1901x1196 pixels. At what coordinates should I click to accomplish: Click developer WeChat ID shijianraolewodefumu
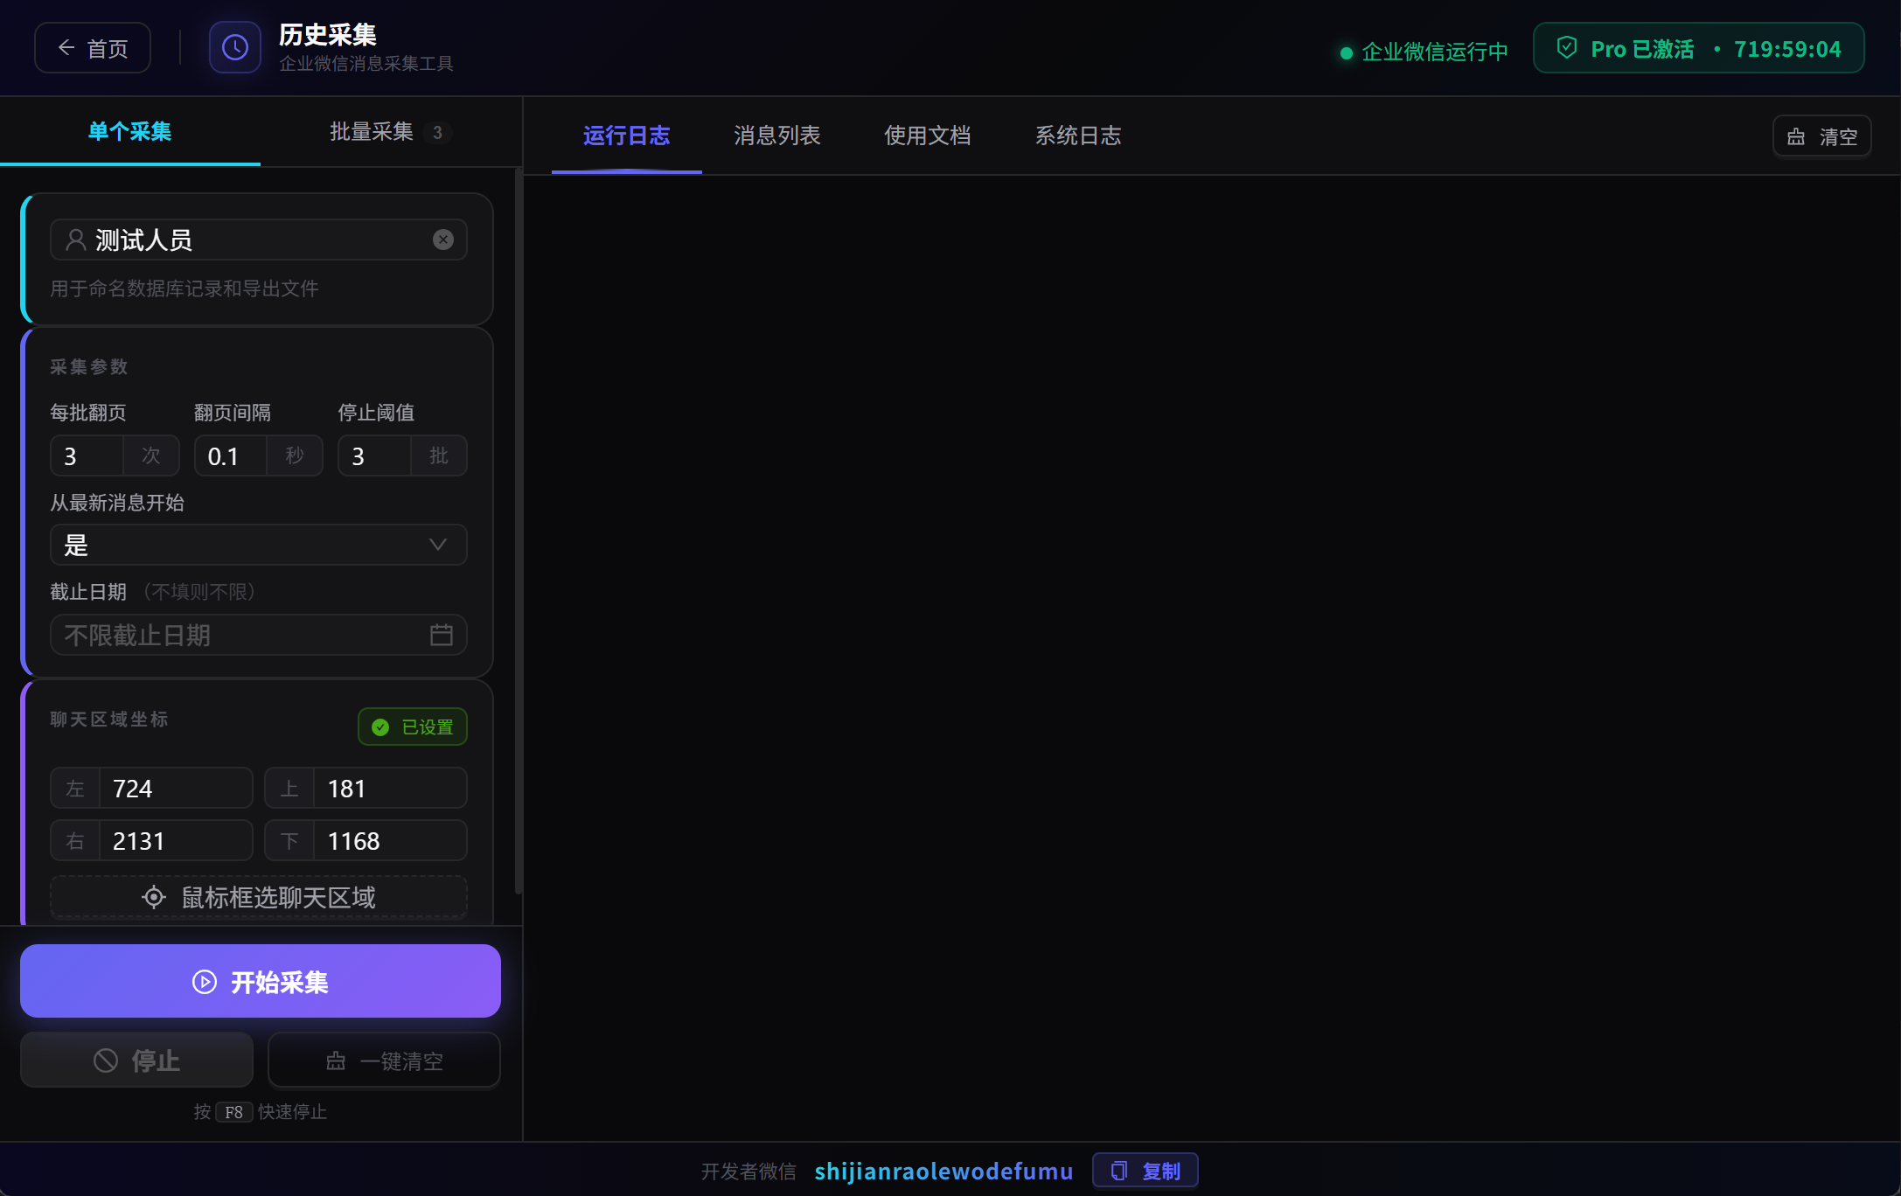(x=944, y=1171)
